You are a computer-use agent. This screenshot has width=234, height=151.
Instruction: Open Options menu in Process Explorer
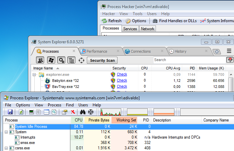tap(23, 105)
